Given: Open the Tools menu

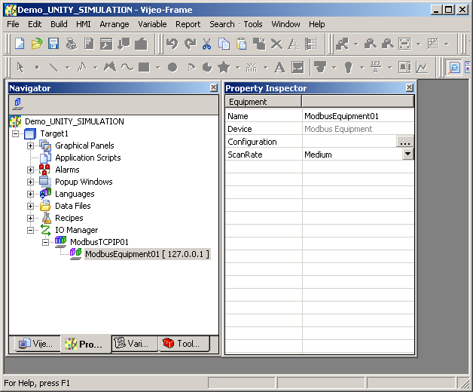Looking at the screenshot, I should (x=253, y=24).
